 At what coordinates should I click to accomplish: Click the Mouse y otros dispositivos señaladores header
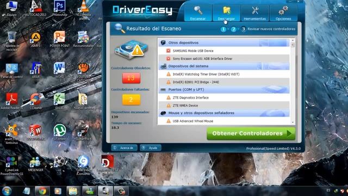tap(224, 113)
